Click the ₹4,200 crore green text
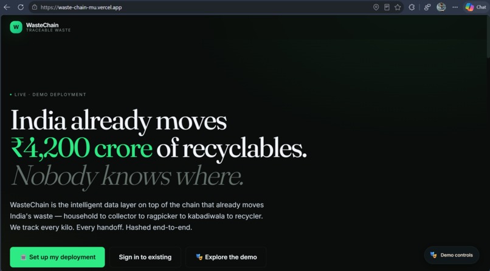This screenshot has width=490, height=271. pos(81,149)
